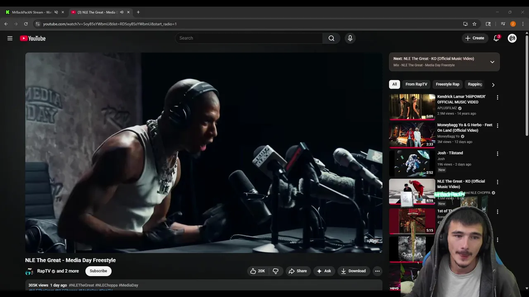The width and height of the screenshot is (529, 297).
Task: Close the MrBackPackN Stream tab
Action: point(63,12)
